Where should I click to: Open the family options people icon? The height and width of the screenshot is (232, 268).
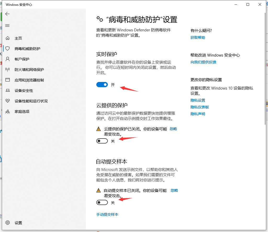point(8,112)
